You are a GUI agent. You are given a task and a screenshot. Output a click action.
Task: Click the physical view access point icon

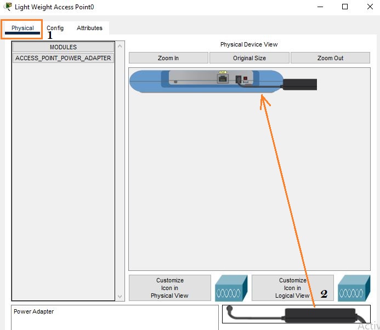pos(231,288)
